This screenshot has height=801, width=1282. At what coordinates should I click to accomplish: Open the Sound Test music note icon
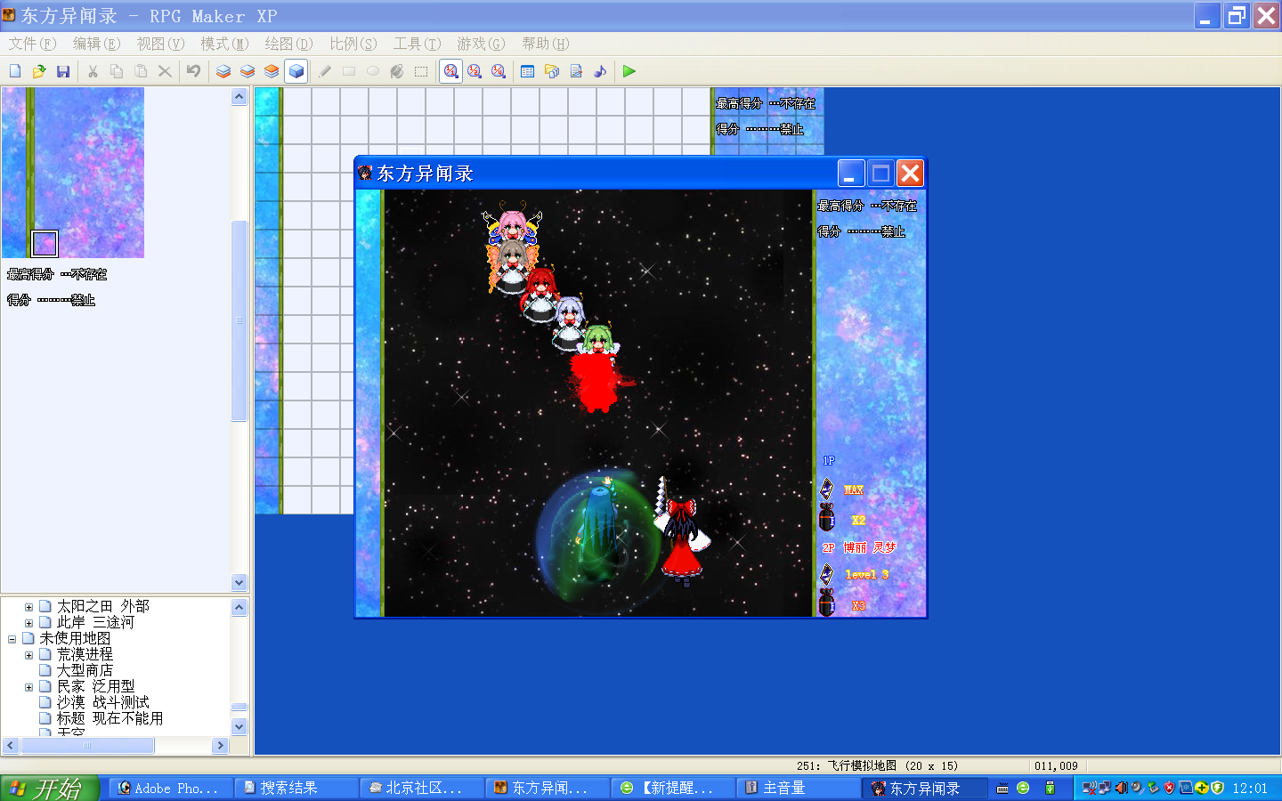[600, 71]
